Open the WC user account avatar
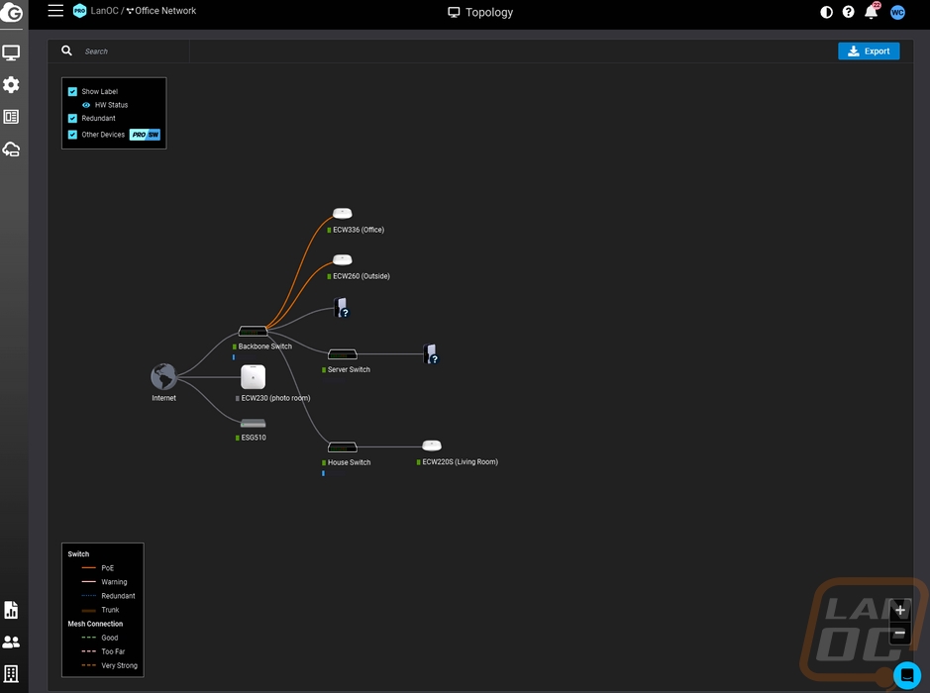 click(x=897, y=13)
